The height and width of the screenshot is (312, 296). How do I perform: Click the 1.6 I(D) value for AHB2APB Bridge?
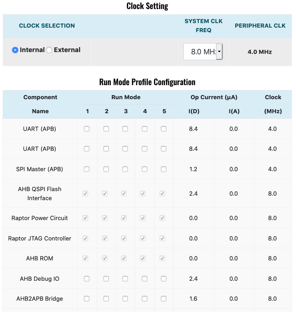193,299
